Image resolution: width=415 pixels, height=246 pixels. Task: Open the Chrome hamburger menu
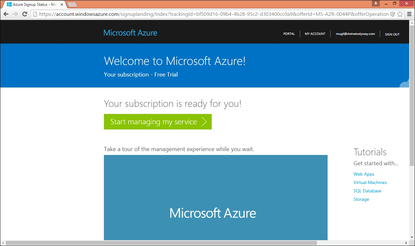[410, 14]
